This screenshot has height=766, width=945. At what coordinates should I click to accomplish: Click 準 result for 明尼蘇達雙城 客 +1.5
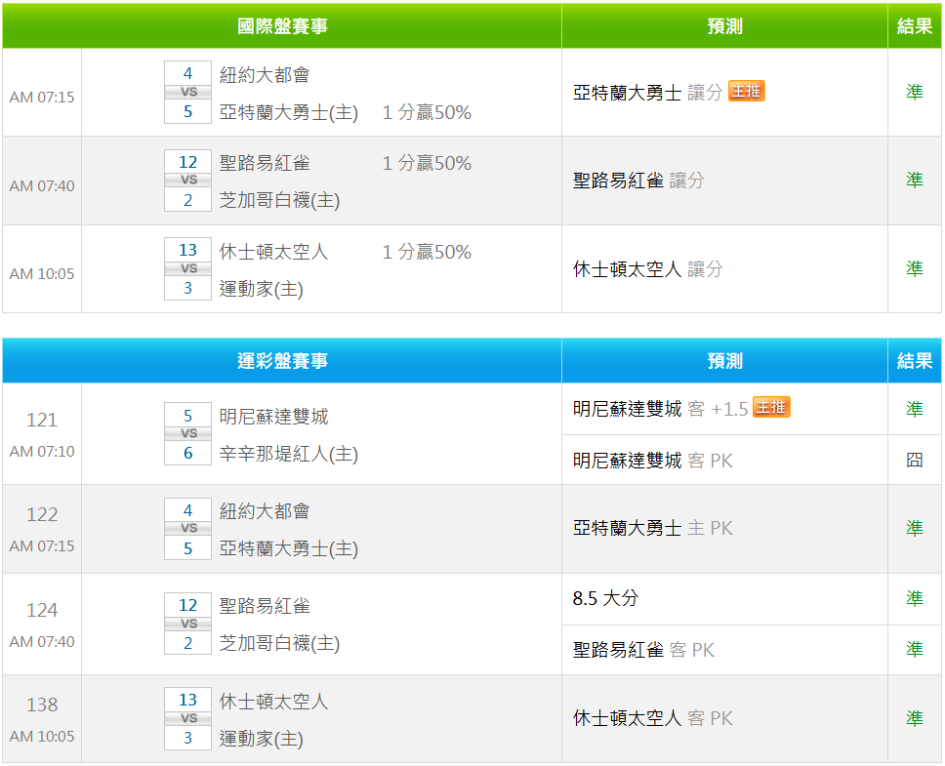click(915, 409)
